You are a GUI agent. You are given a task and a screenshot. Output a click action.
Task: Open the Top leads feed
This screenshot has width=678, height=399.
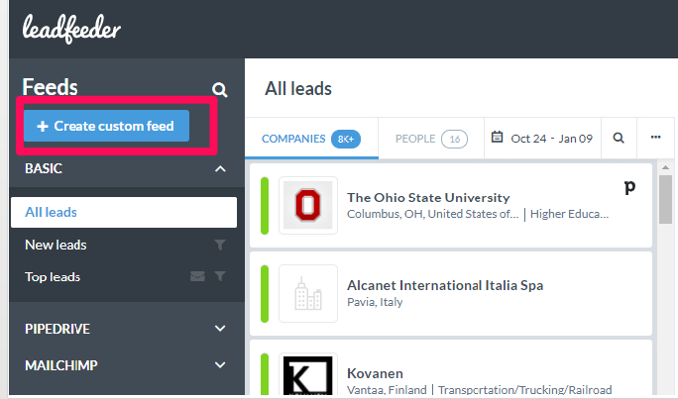[53, 277]
